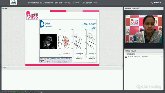
Task: Click the PRESENTERS group label
Action: (131, 54)
